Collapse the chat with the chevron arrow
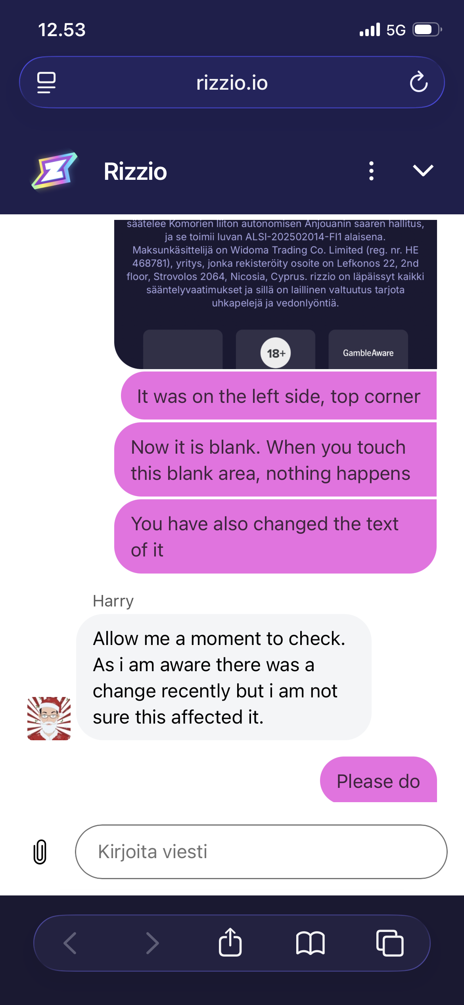464x1005 pixels. pos(423,170)
